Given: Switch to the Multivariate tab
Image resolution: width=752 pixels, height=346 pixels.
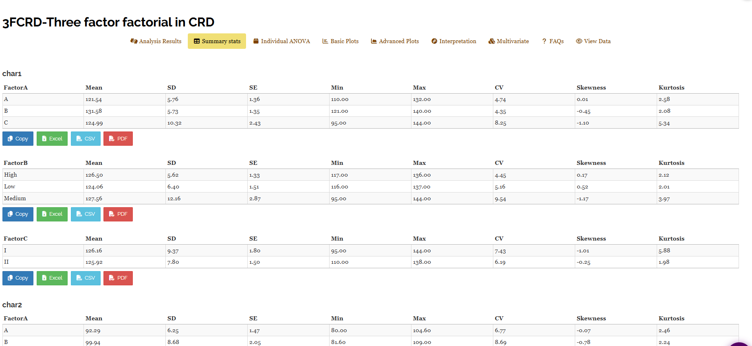Looking at the screenshot, I should tap(509, 41).
